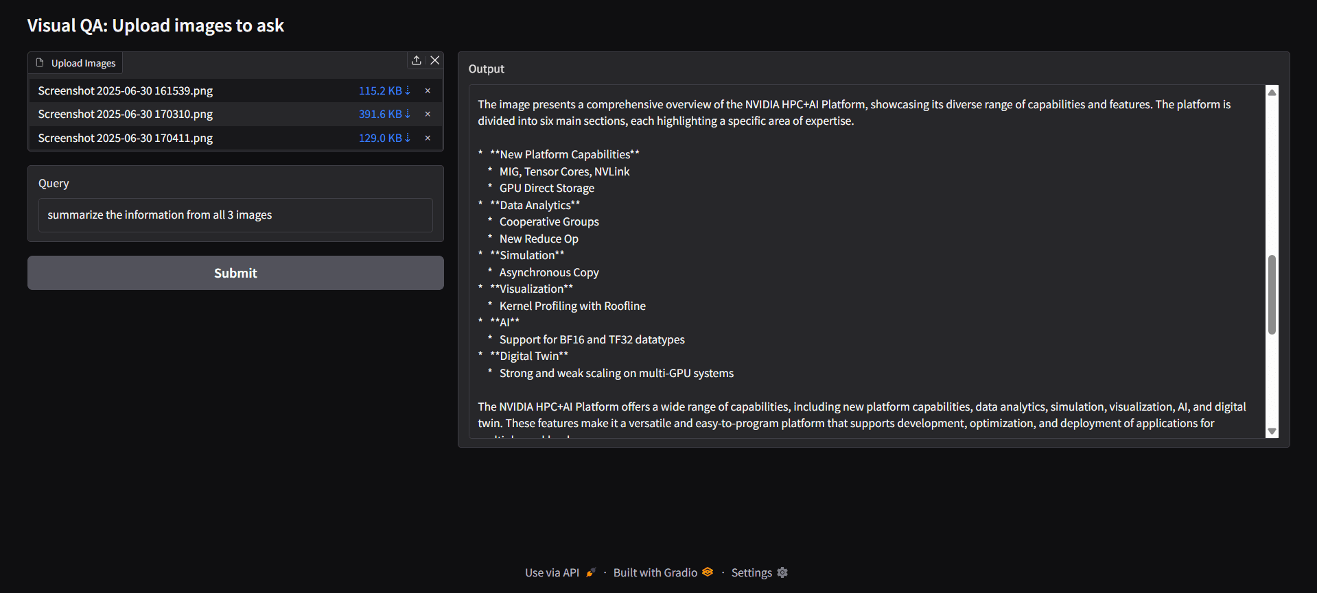Open Built with Gradio link

point(663,572)
